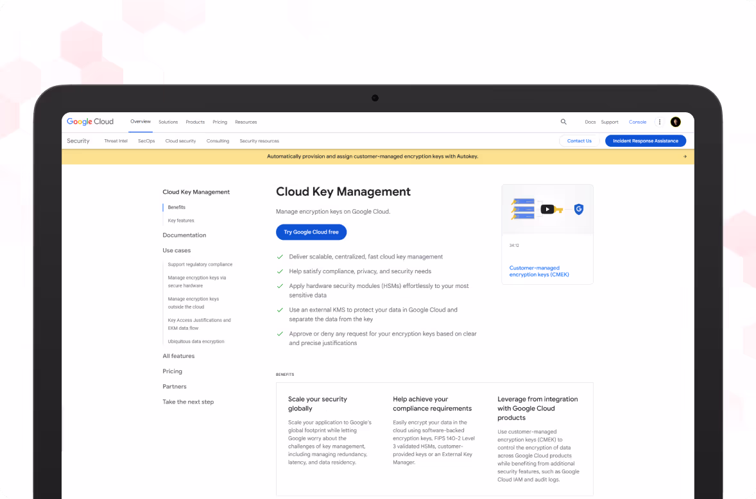Open the Products menu

click(195, 122)
